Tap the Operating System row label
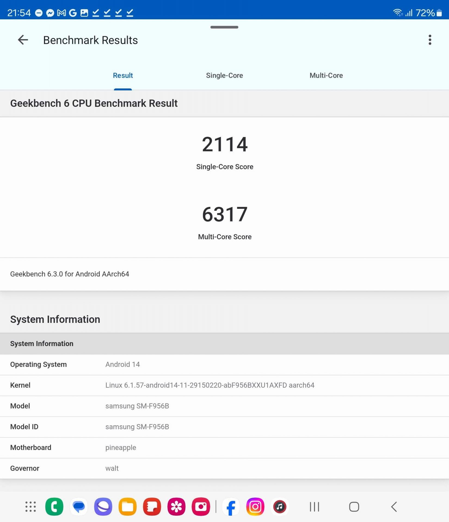This screenshot has width=449, height=522. point(38,364)
